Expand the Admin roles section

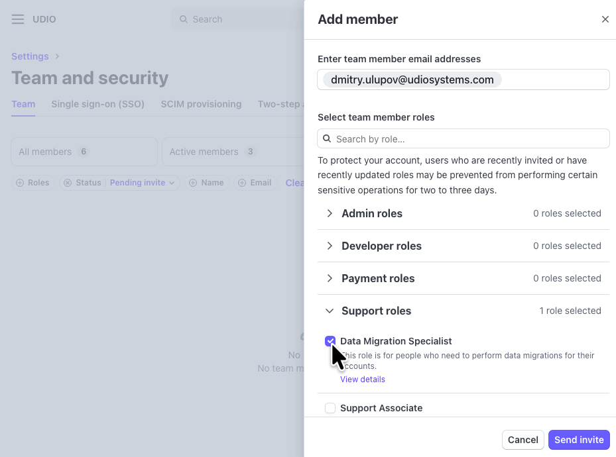pyautogui.click(x=330, y=213)
